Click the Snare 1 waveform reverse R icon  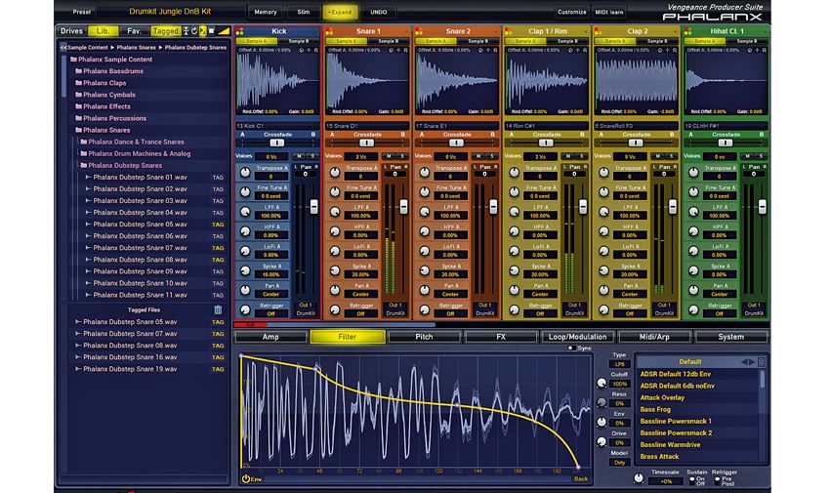coord(406,50)
